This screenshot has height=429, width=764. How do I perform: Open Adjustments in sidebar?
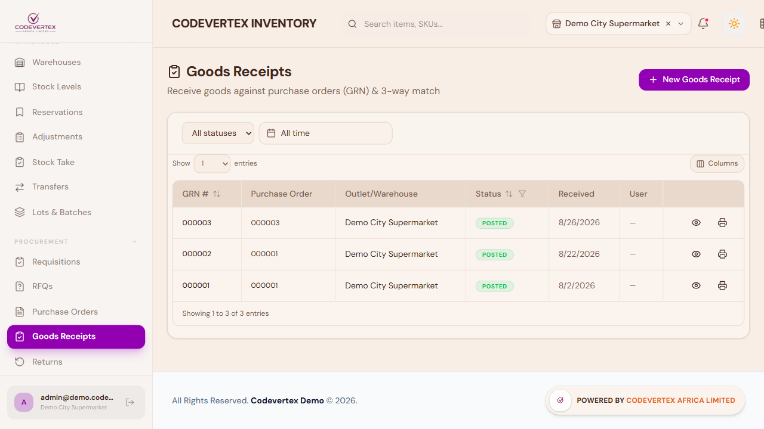click(x=76, y=137)
